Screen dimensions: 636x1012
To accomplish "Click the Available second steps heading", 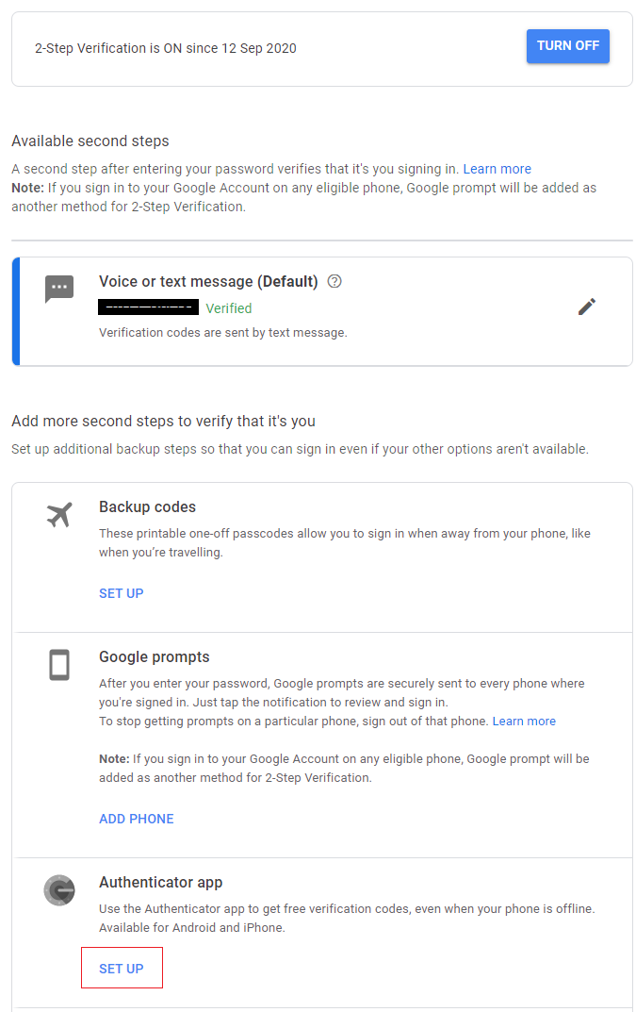I will [90, 141].
